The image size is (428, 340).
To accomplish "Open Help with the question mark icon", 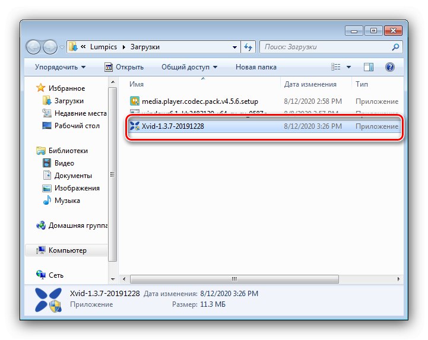I will 390,67.
